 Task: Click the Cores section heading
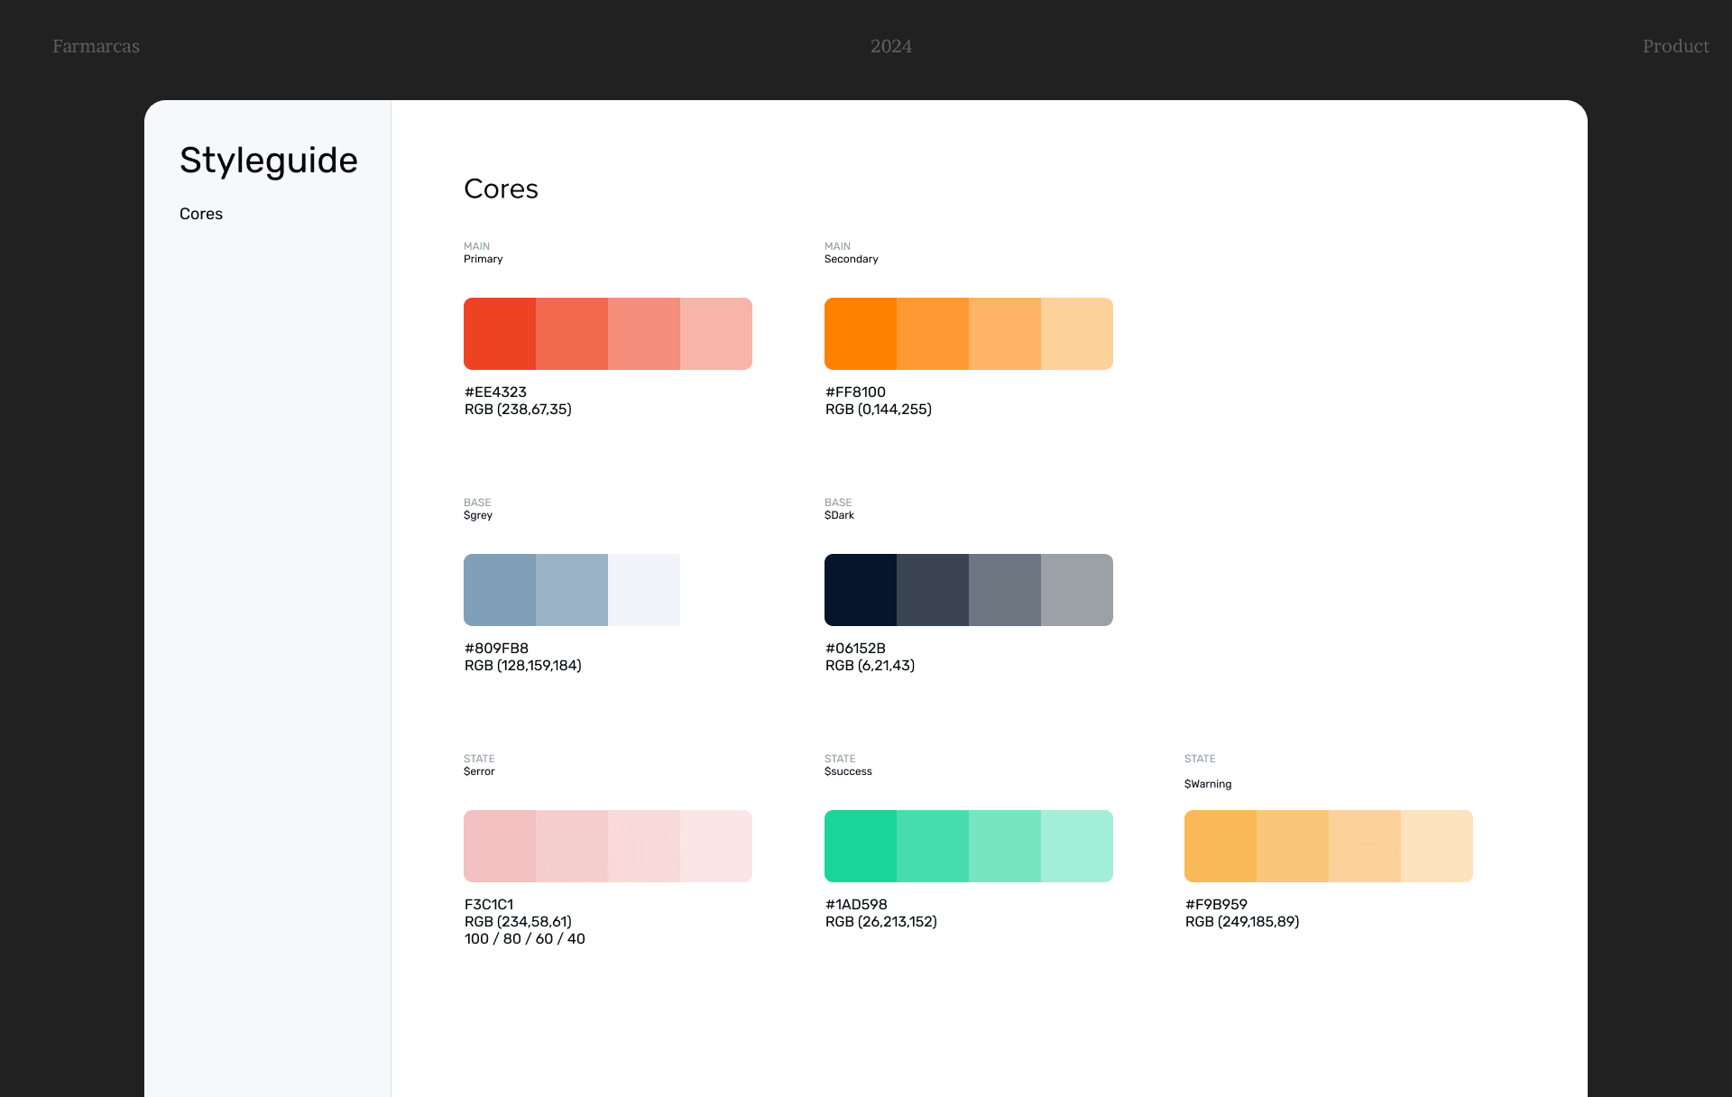tap(501, 189)
